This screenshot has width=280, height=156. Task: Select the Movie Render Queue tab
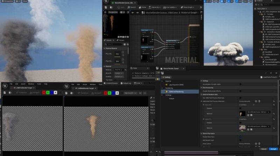171,68
